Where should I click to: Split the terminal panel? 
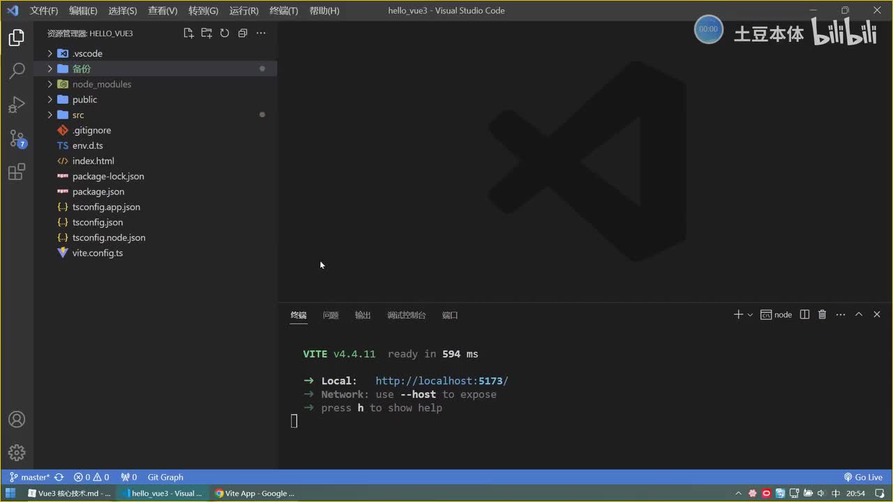804,314
